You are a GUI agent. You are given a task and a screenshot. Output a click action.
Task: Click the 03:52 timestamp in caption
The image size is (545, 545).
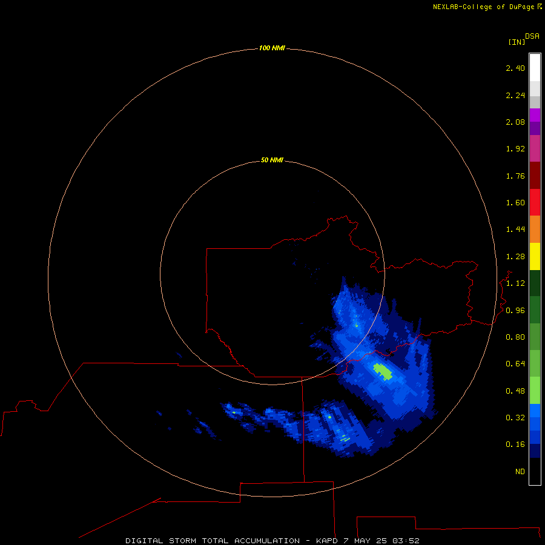point(406,541)
